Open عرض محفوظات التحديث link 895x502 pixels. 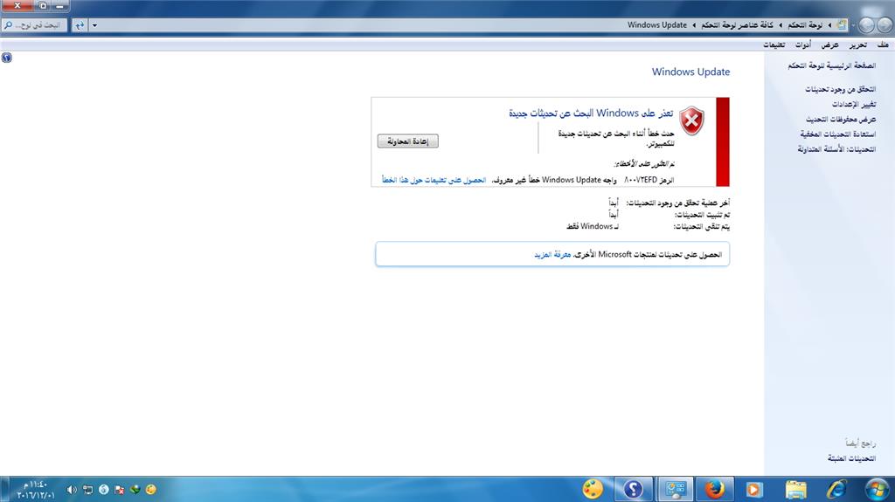pos(841,119)
